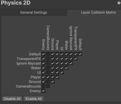
Task: Click the Disable All button
Action: [x=12, y=99]
